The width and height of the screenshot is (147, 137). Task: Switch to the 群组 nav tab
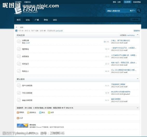tap(46, 20)
